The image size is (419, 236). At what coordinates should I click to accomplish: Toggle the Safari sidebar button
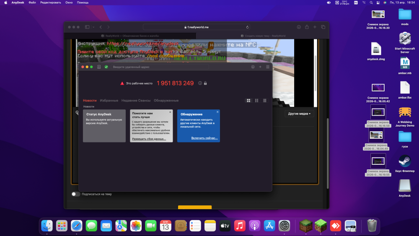pyautogui.click(x=87, y=27)
